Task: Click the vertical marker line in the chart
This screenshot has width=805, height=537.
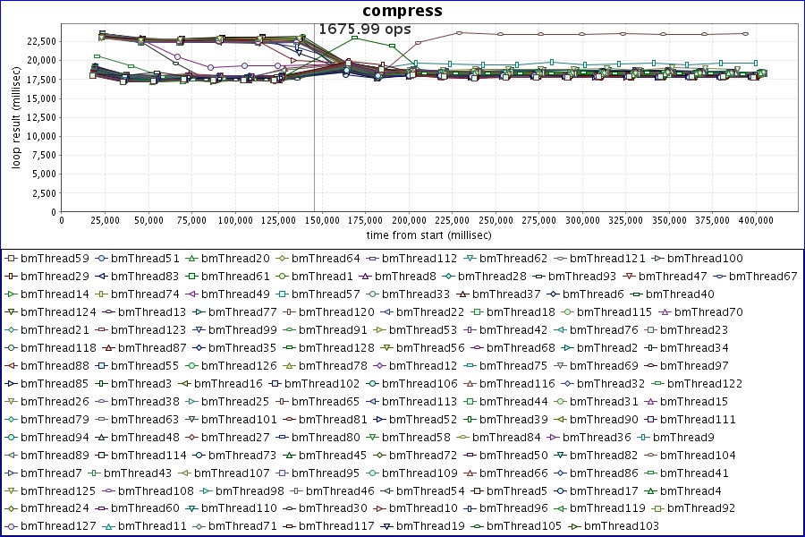Action: click(314, 134)
